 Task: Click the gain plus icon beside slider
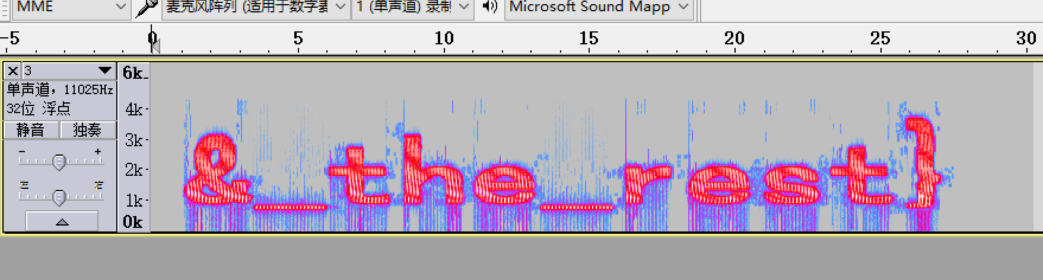pos(98,152)
